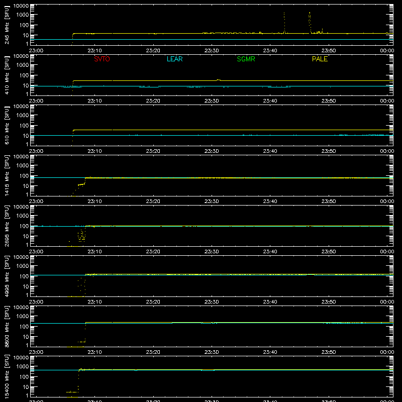Click the 23:40 tick label under the 8800 MHz plot

(270, 352)
